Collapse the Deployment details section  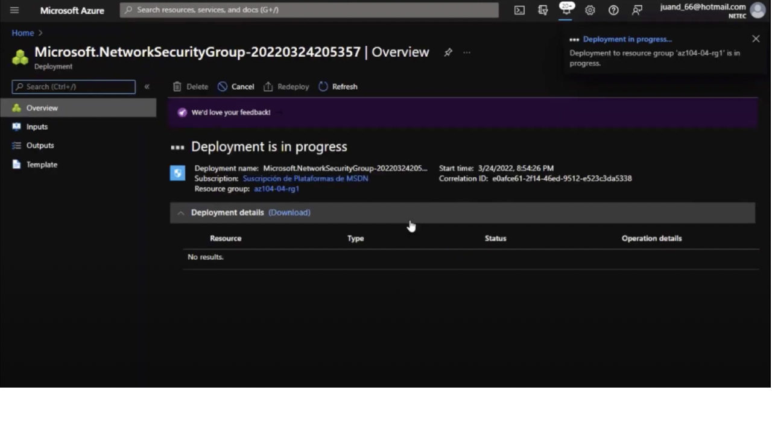(181, 213)
